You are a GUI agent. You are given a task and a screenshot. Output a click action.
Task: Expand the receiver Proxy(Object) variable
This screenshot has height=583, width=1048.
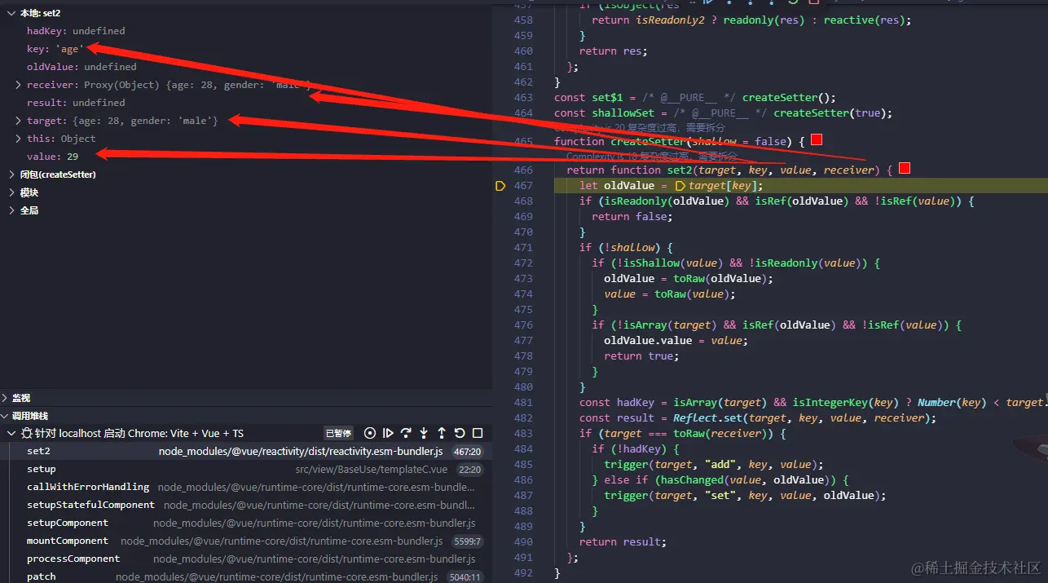[19, 85]
